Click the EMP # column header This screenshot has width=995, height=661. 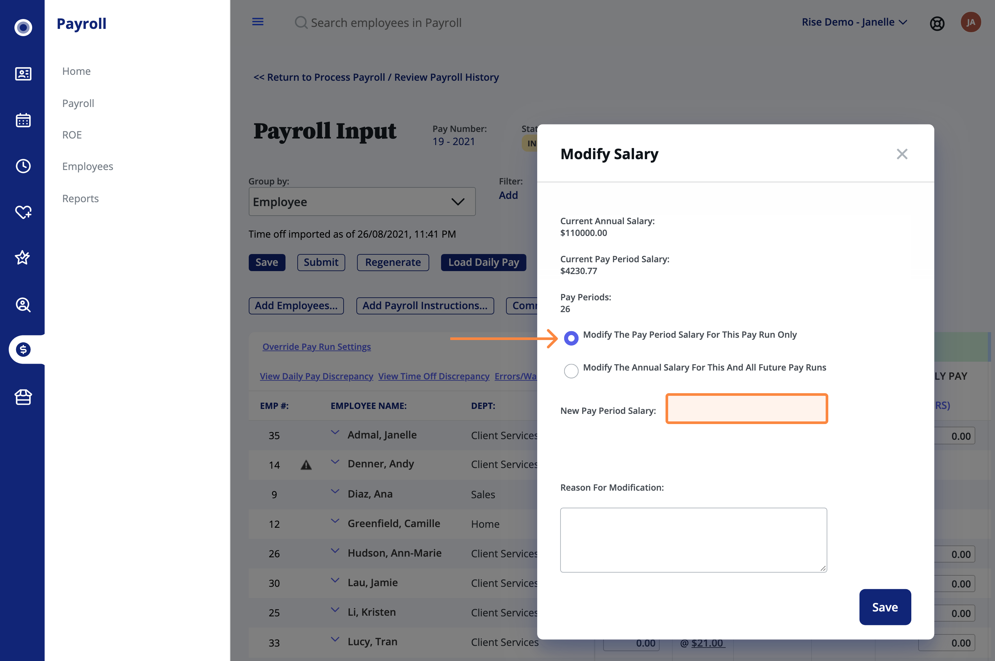(x=274, y=406)
